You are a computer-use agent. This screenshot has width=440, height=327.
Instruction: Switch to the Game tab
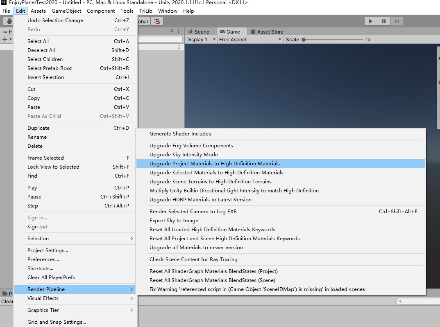pyautogui.click(x=230, y=32)
